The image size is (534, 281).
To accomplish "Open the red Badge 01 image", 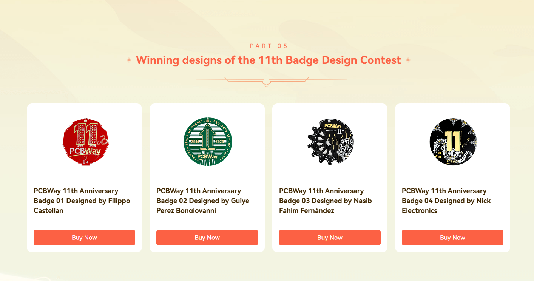I will (86, 142).
